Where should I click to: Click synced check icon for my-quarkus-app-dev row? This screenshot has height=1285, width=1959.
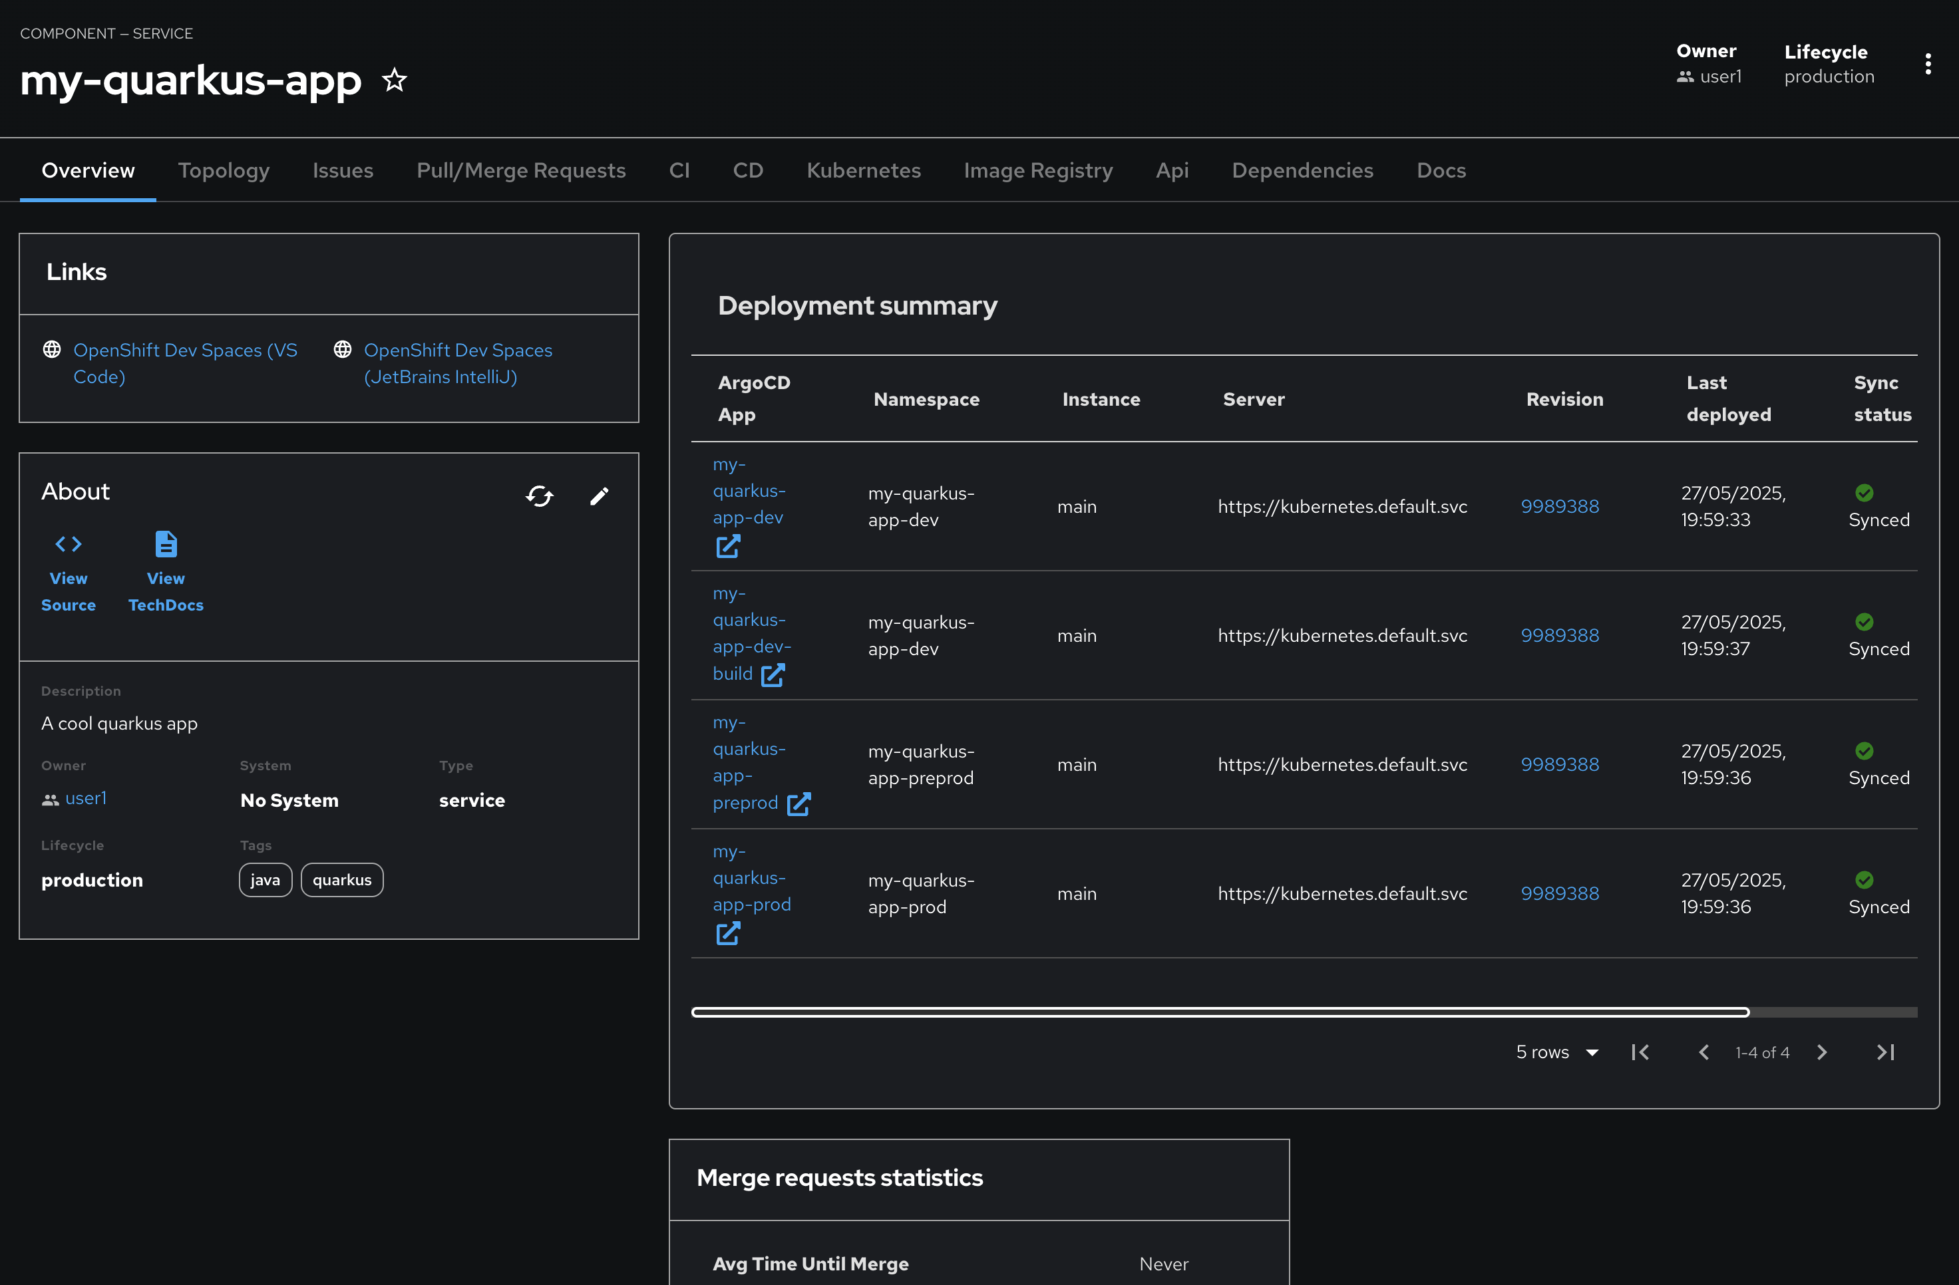pyautogui.click(x=1865, y=493)
